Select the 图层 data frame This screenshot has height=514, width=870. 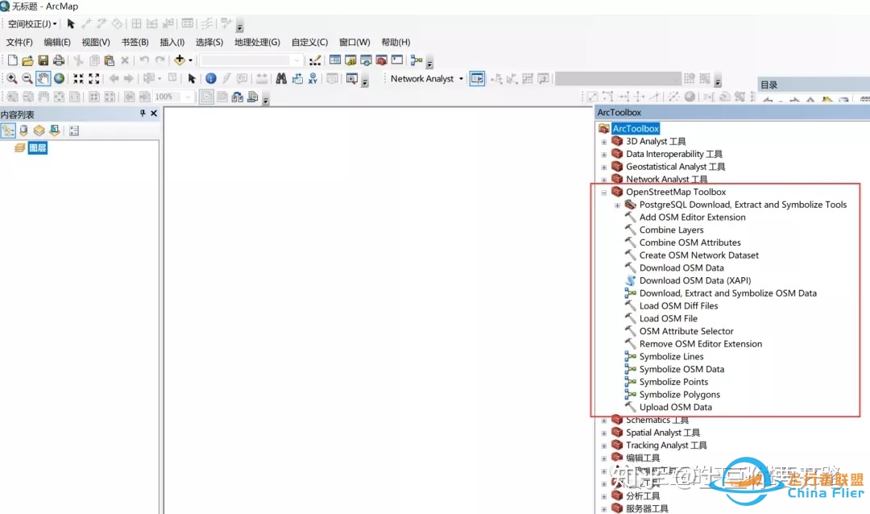(x=38, y=148)
